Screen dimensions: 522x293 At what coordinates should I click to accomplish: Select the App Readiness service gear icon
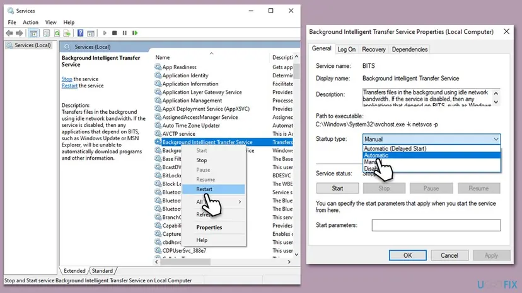pos(158,67)
